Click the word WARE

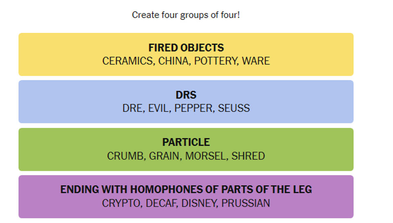(x=256, y=61)
